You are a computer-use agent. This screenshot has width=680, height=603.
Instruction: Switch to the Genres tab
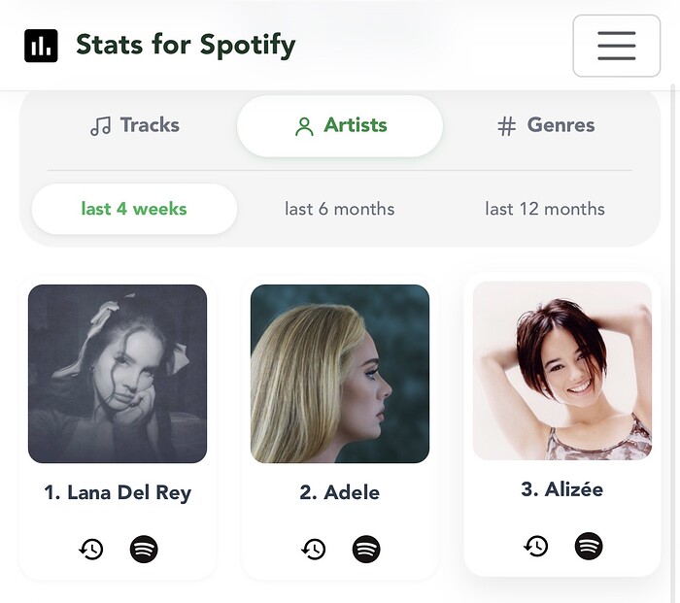546,125
